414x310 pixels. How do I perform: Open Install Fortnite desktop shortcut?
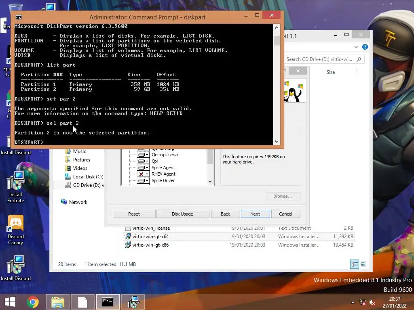coord(16,187)
